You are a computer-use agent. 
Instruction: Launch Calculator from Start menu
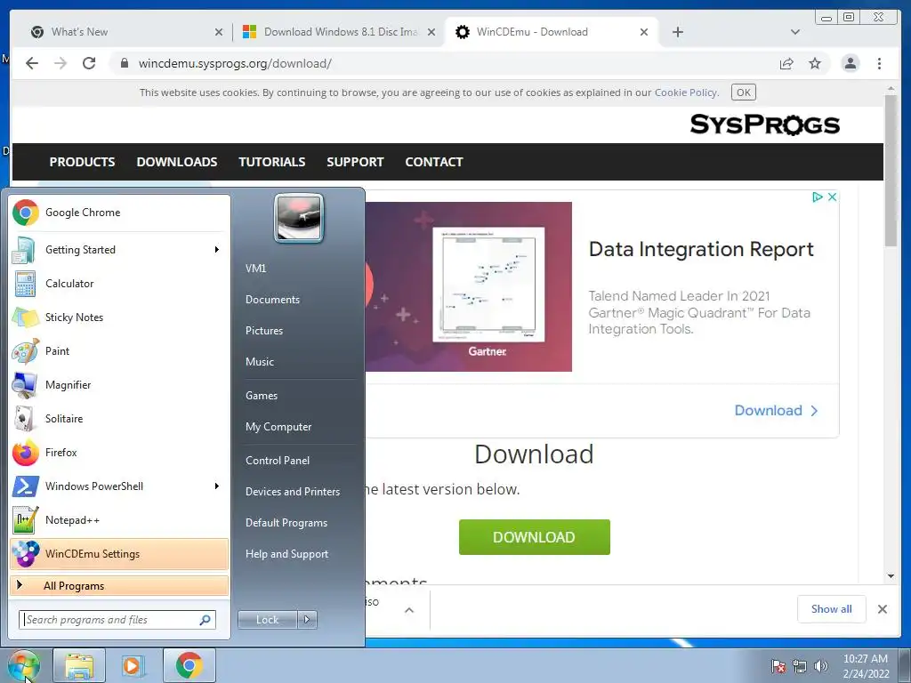pyautogui.click(x=119, y=284)
